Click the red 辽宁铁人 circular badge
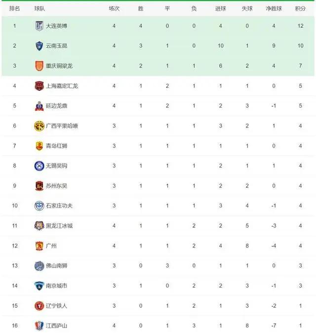Viewport: 316px width, 333px height. point(39,306)
